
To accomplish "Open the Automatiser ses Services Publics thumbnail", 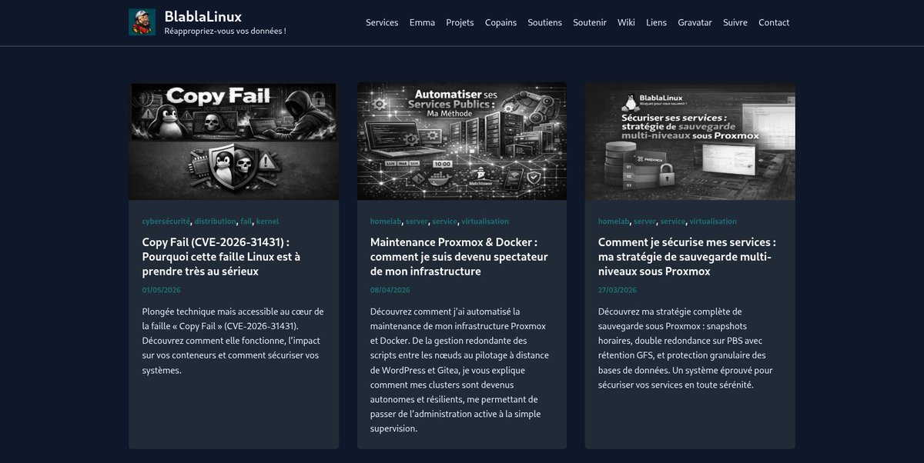I will 462,142.
